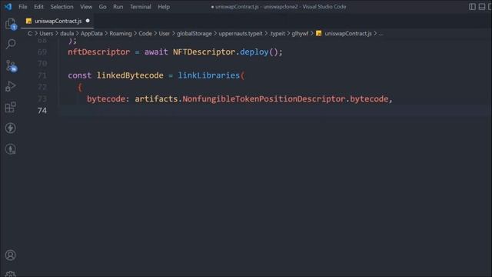Click the word linkedBytecode in code
The width and height of the screenshot is (492, 277).
130,75
